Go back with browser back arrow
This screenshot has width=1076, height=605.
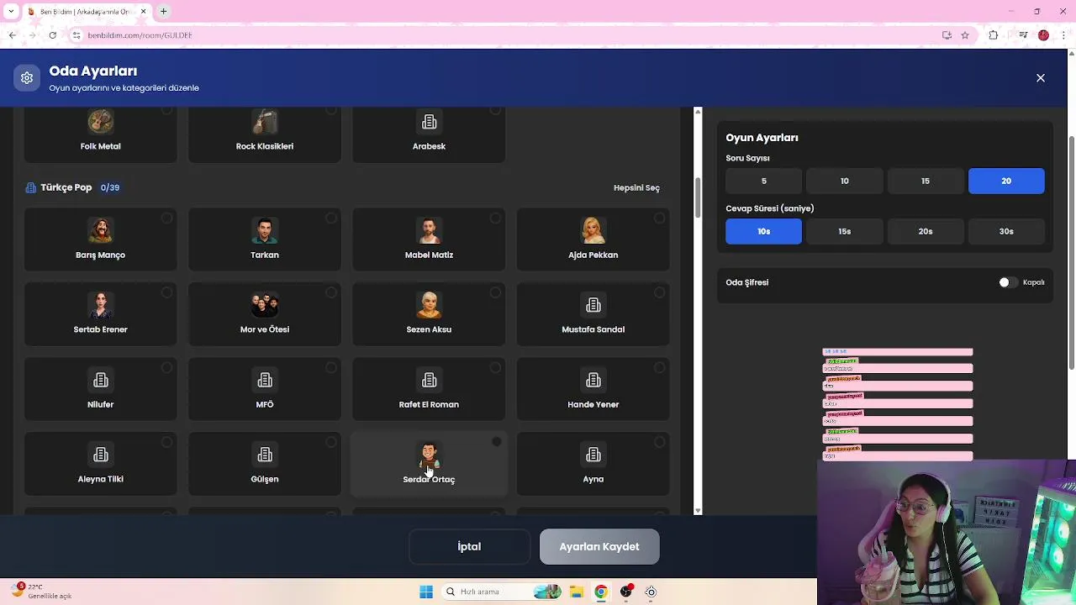[12, 35]
